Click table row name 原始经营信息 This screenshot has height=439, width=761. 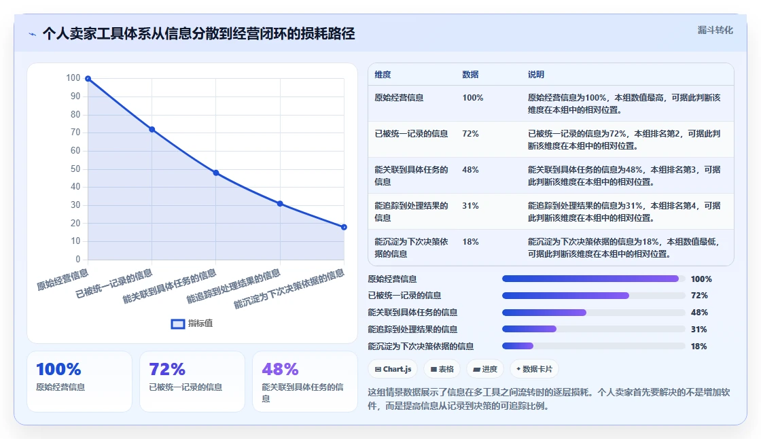(x=399, y=98)
